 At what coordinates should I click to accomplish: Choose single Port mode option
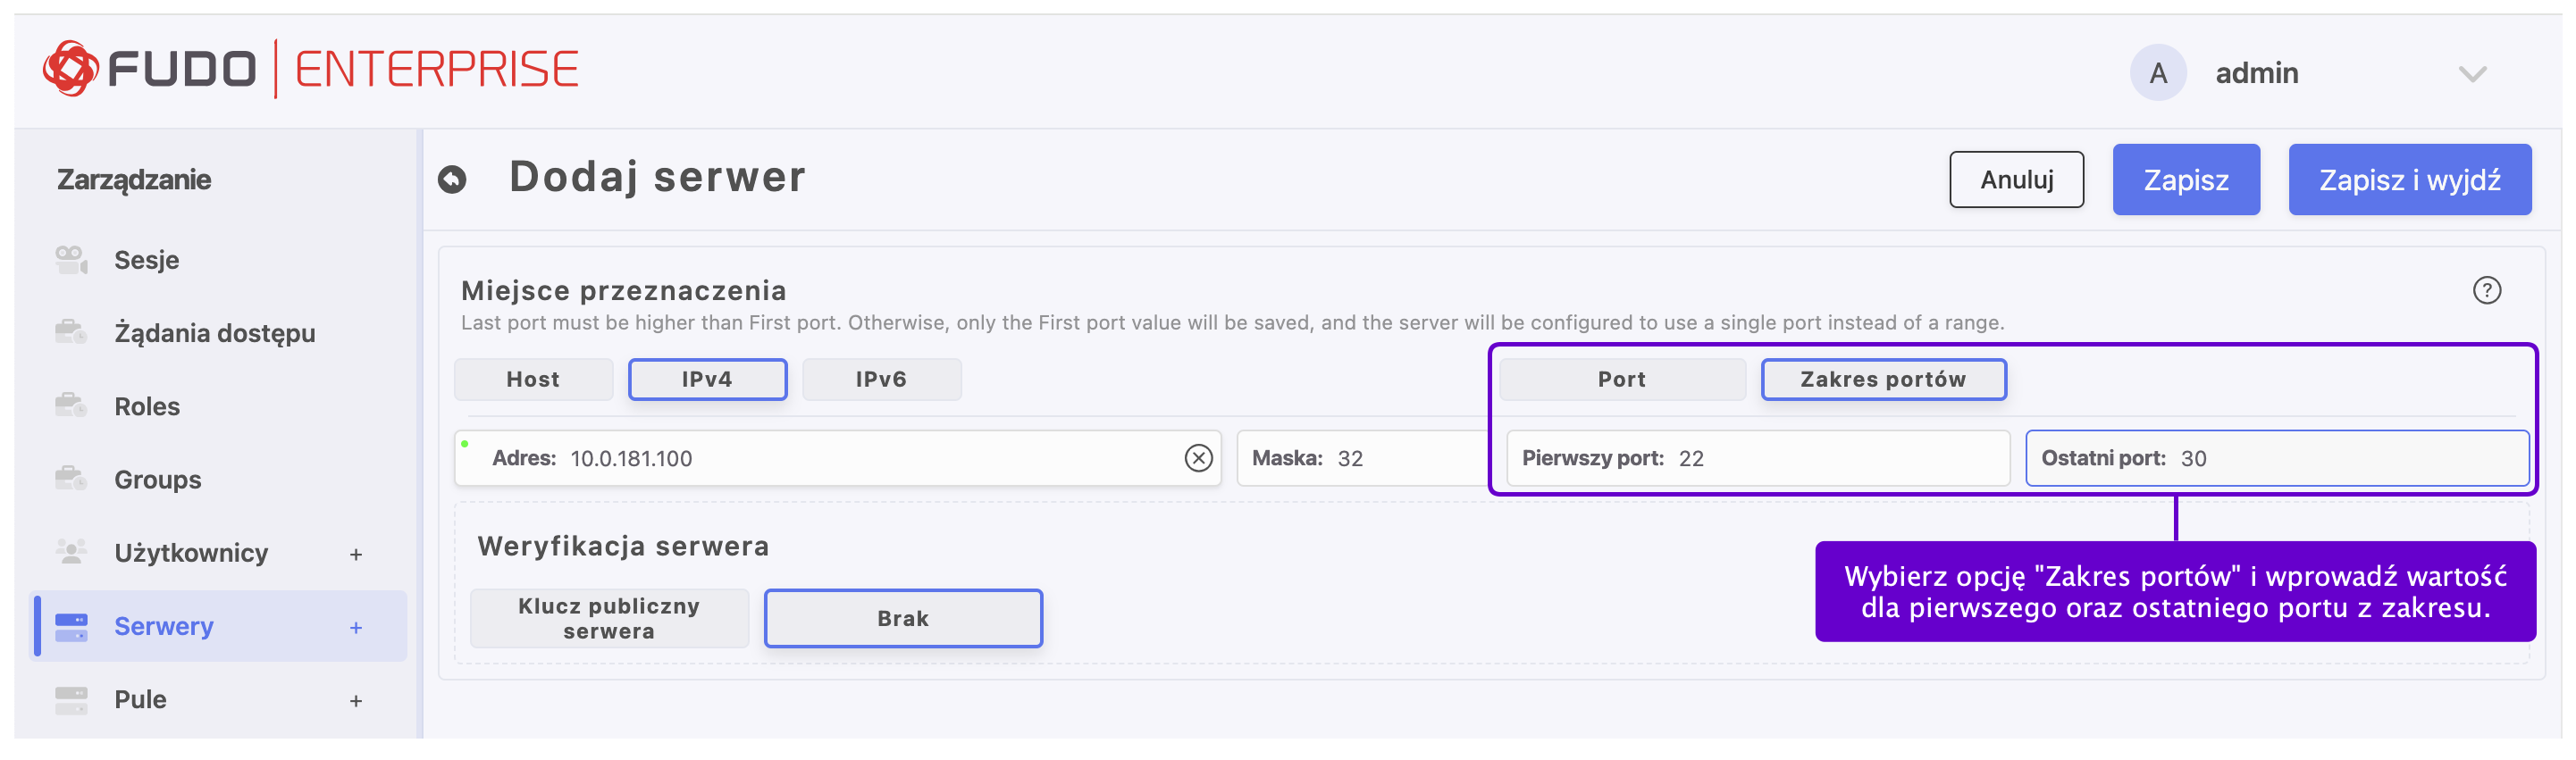click(x=1621, y=380)
